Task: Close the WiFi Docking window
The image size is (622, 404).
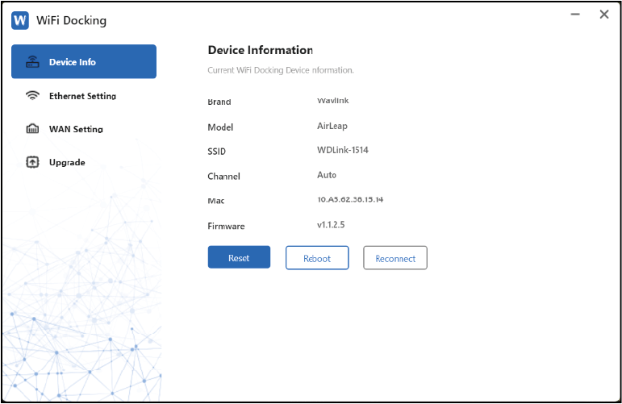Action: click(x=603, y=15)
